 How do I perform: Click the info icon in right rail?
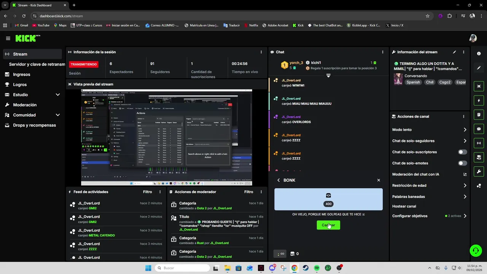tap(479, 54)
